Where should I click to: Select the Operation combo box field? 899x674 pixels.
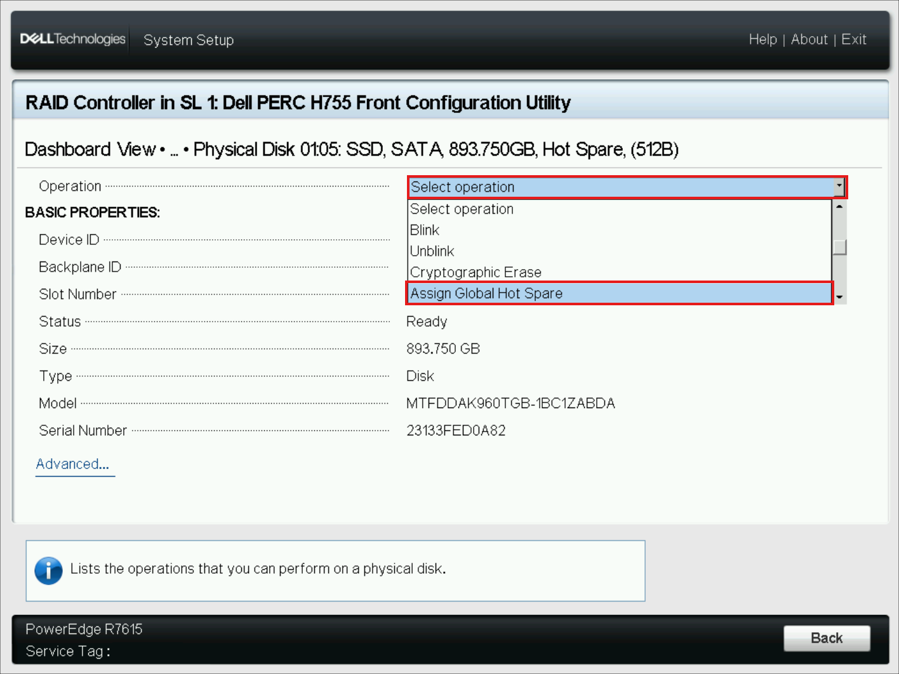(x=627, y=187)
